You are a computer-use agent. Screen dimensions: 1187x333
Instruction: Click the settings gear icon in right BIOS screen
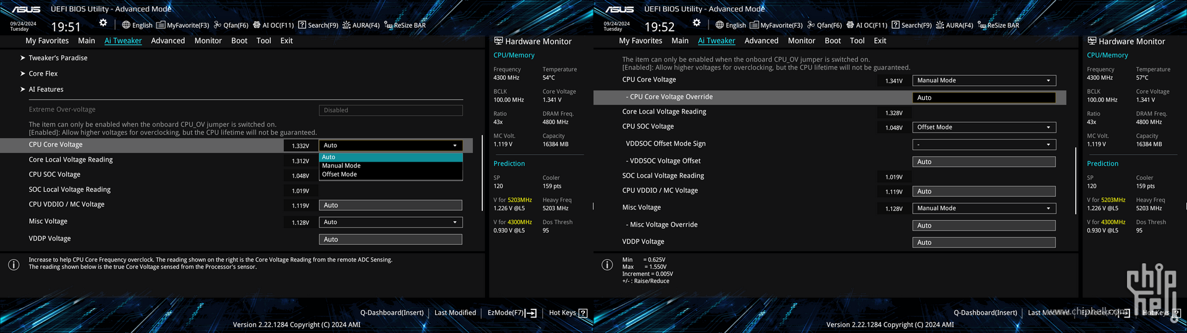click(x=697, y=23)
